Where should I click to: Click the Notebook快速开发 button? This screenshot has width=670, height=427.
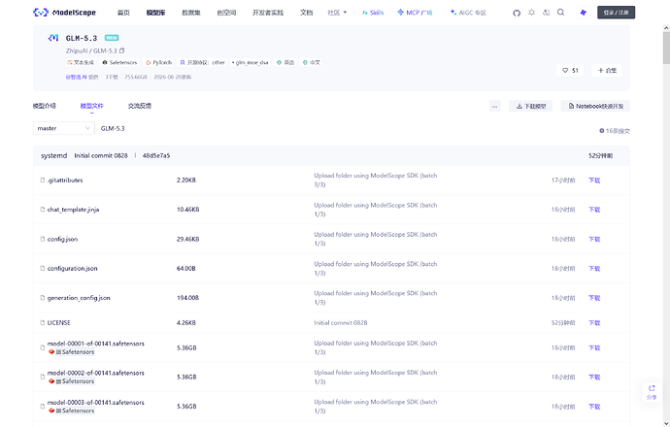point(595,107)
